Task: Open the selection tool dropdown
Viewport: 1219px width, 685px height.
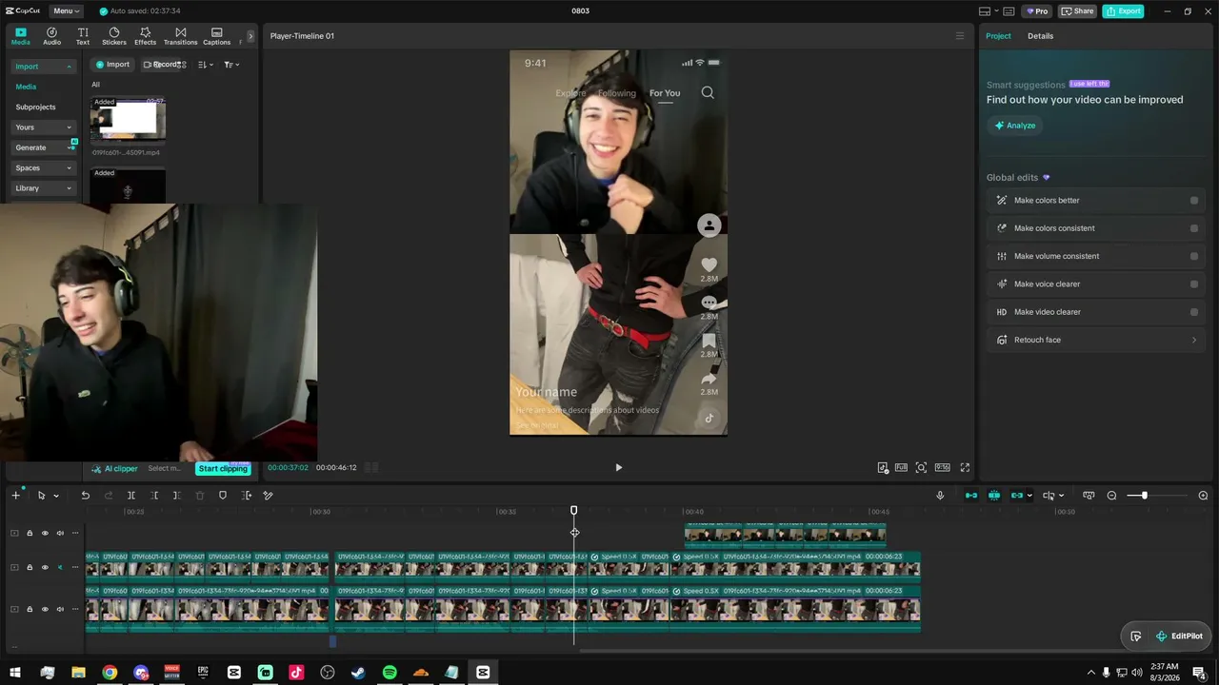Action: pyautogui.click(x=55, y=496)
